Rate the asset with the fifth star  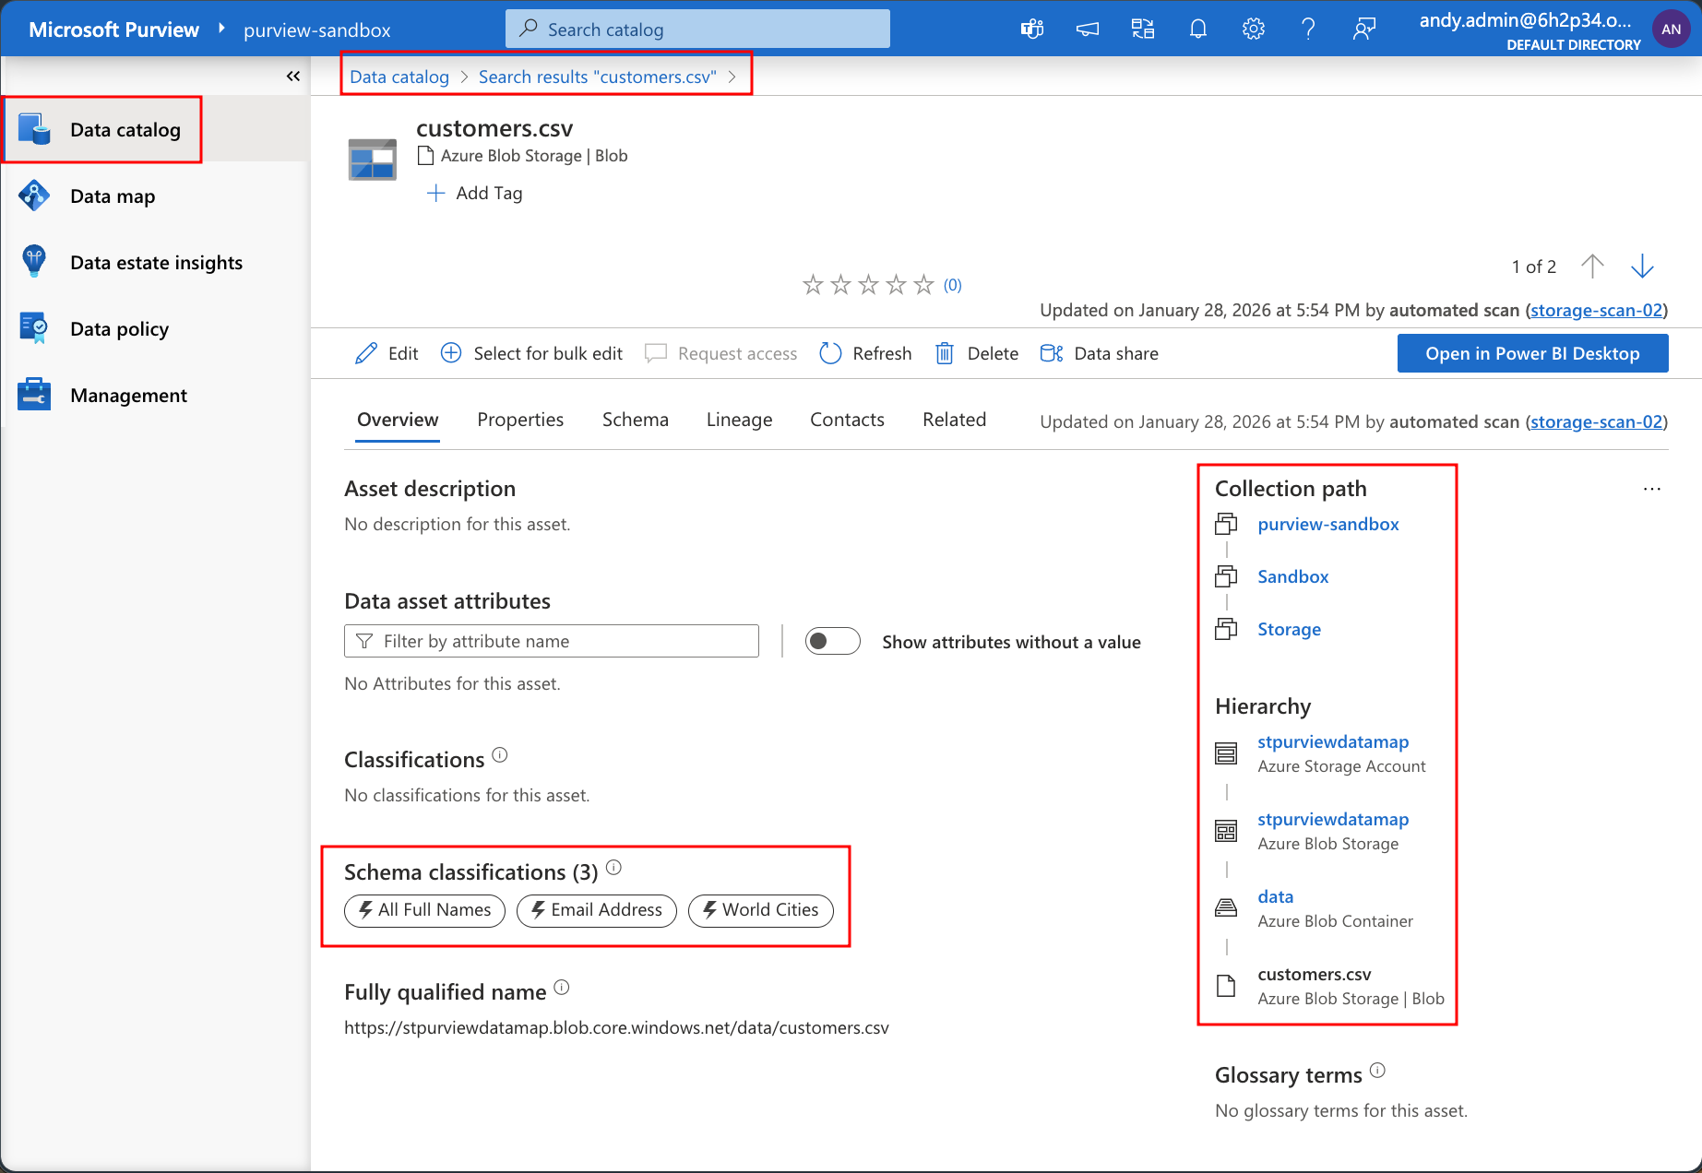(x=923, y=285)
